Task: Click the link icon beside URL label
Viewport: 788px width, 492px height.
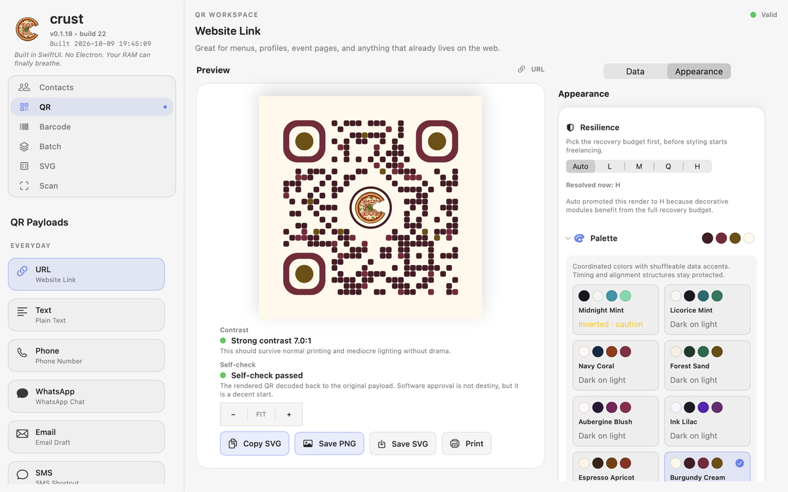Action: [521, 69]
